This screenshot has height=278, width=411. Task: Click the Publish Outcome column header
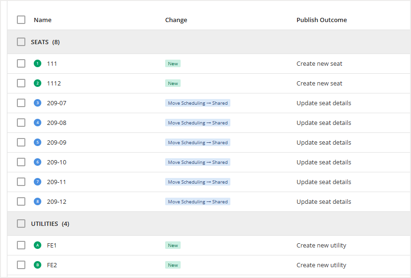pyautogui.click(x=321, y=20)
